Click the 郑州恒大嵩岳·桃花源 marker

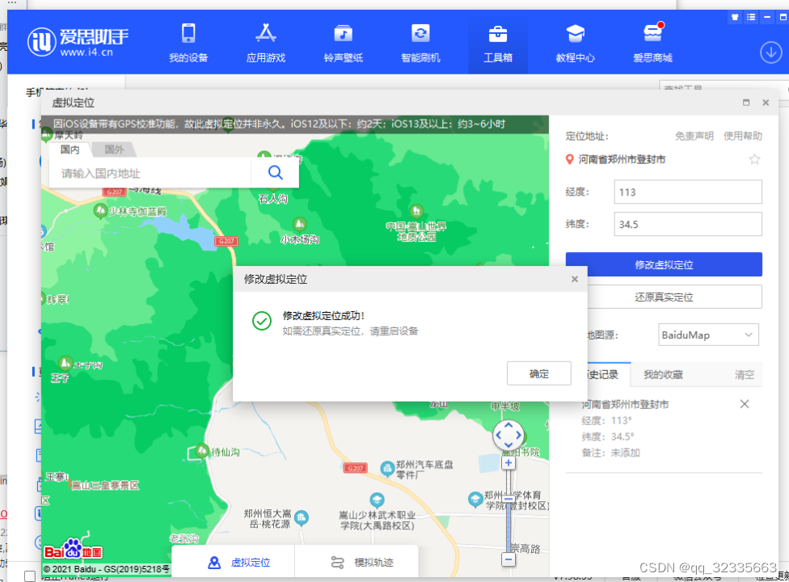click(x=302, y=517)
